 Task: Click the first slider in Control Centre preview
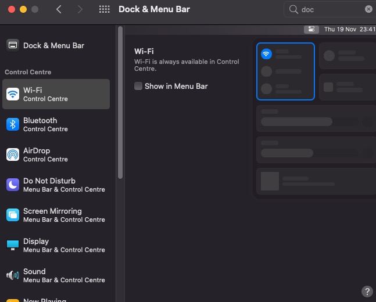click(x=296, y=122)
